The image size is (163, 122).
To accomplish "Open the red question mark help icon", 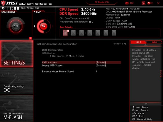I will click(x=31, y=38).
